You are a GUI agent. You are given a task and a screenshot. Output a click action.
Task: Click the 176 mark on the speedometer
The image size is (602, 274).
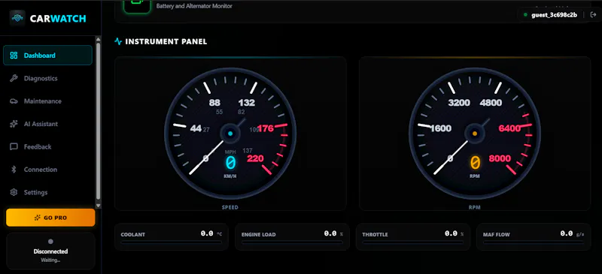pyautogui.click(x=266, y=128)
